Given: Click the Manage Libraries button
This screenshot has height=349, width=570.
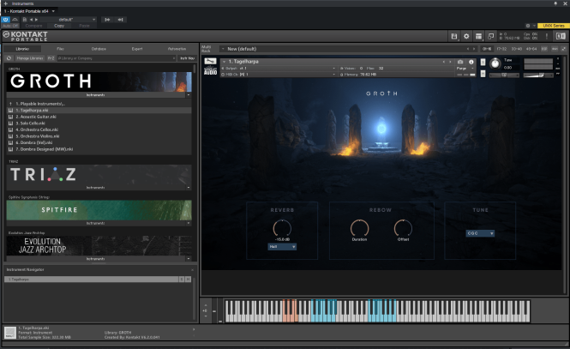Looking at the screenshot, I should click(30, 58).
